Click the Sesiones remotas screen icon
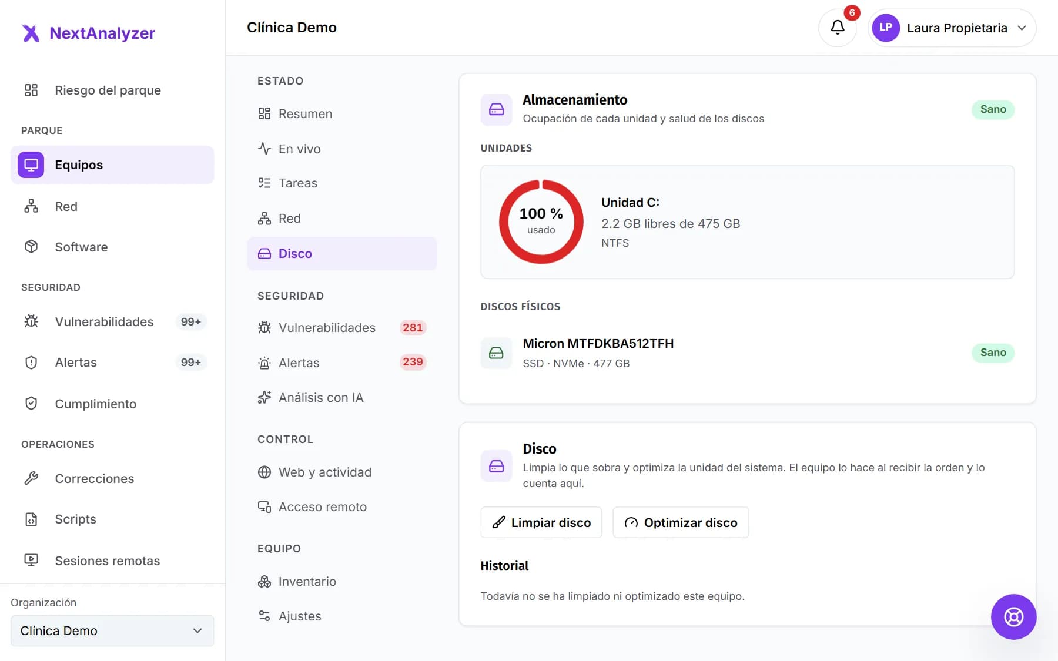 click(31, 560)
